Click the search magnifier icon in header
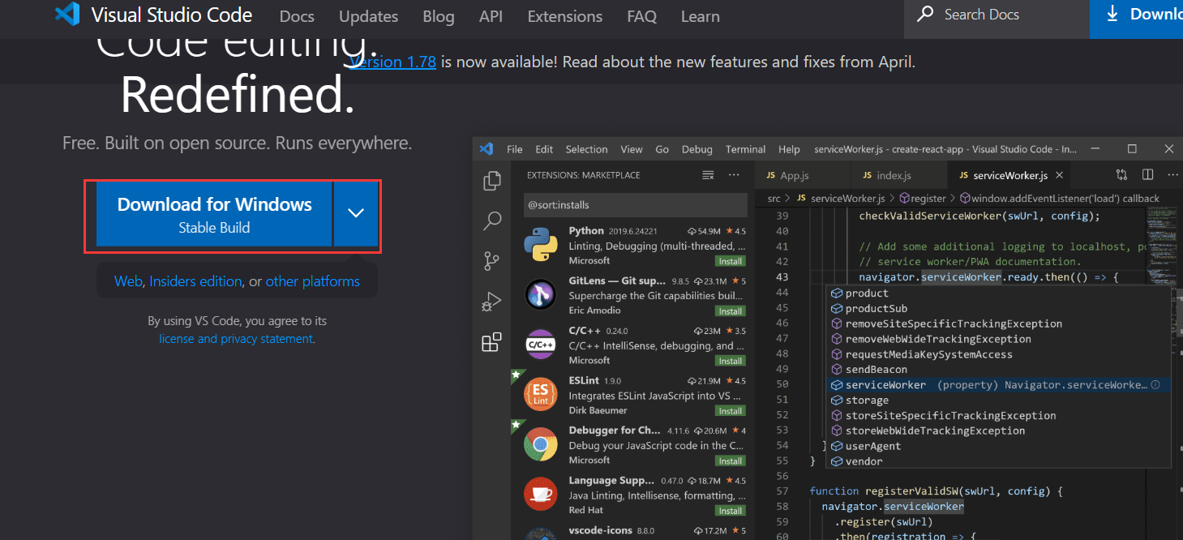 tap(925, 15)
